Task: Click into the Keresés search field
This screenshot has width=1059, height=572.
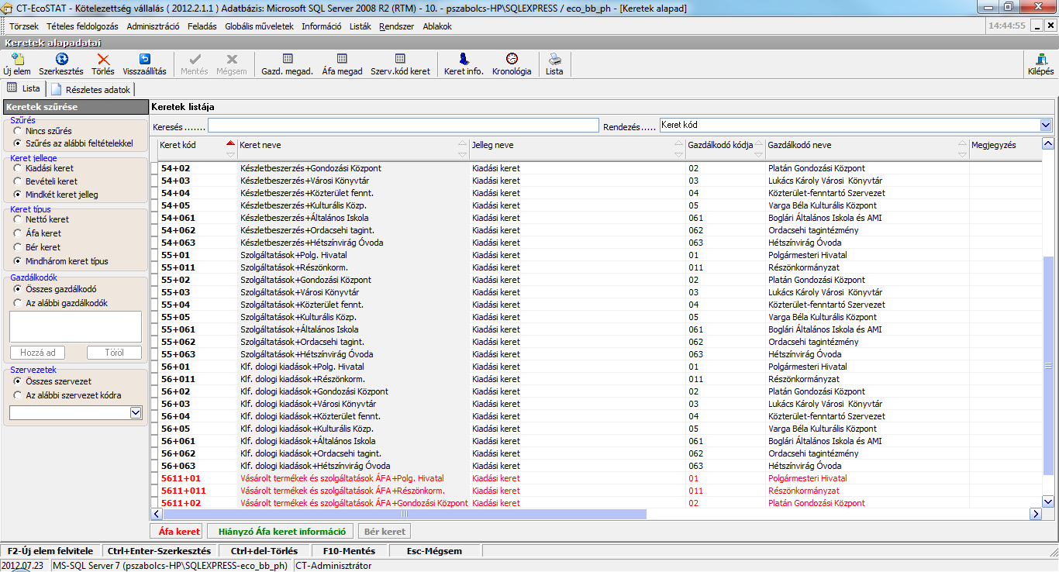Action: click(x=403, y=126)
